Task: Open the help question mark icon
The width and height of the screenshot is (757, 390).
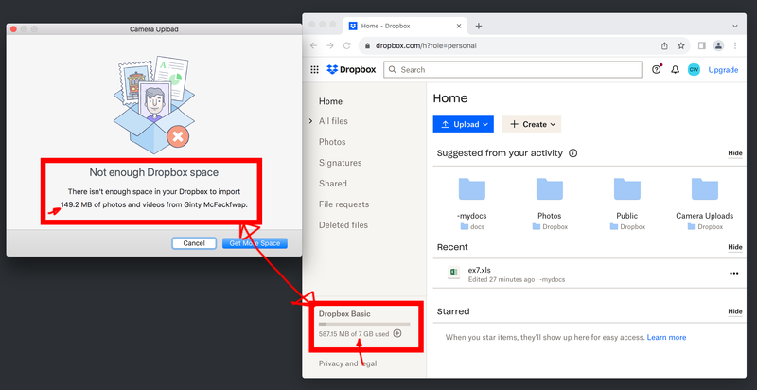Action: 656,69
